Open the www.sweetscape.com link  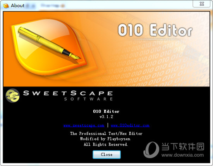tap(84, 125)
